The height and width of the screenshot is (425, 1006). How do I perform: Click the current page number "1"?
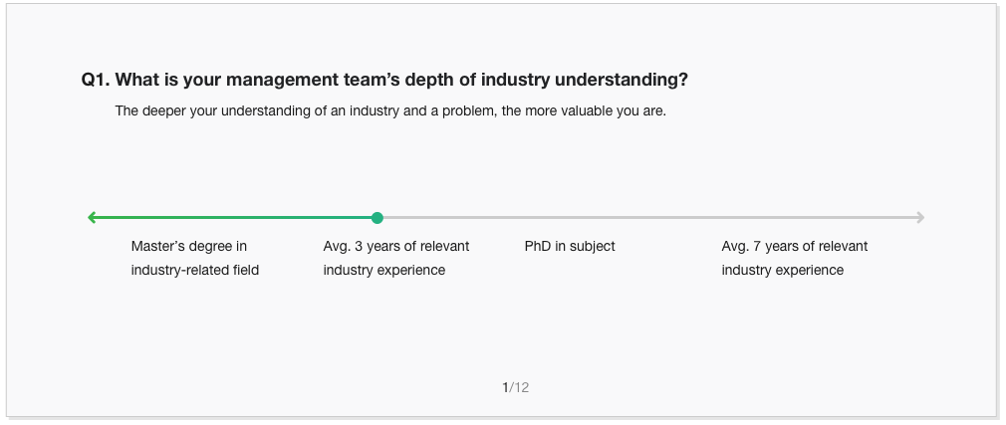pos(505,387)
